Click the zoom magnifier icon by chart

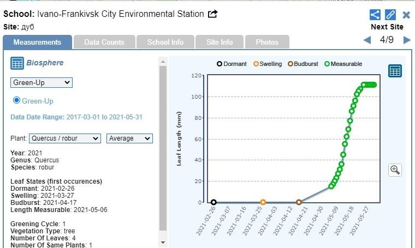395,170
